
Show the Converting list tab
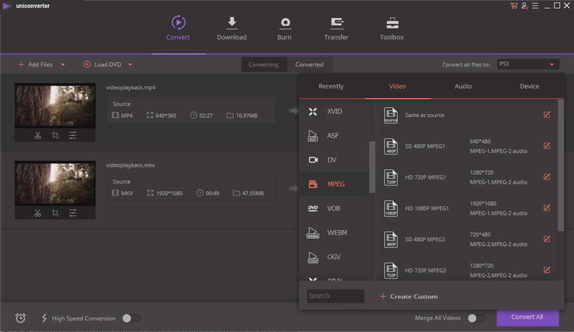(263, 64)
